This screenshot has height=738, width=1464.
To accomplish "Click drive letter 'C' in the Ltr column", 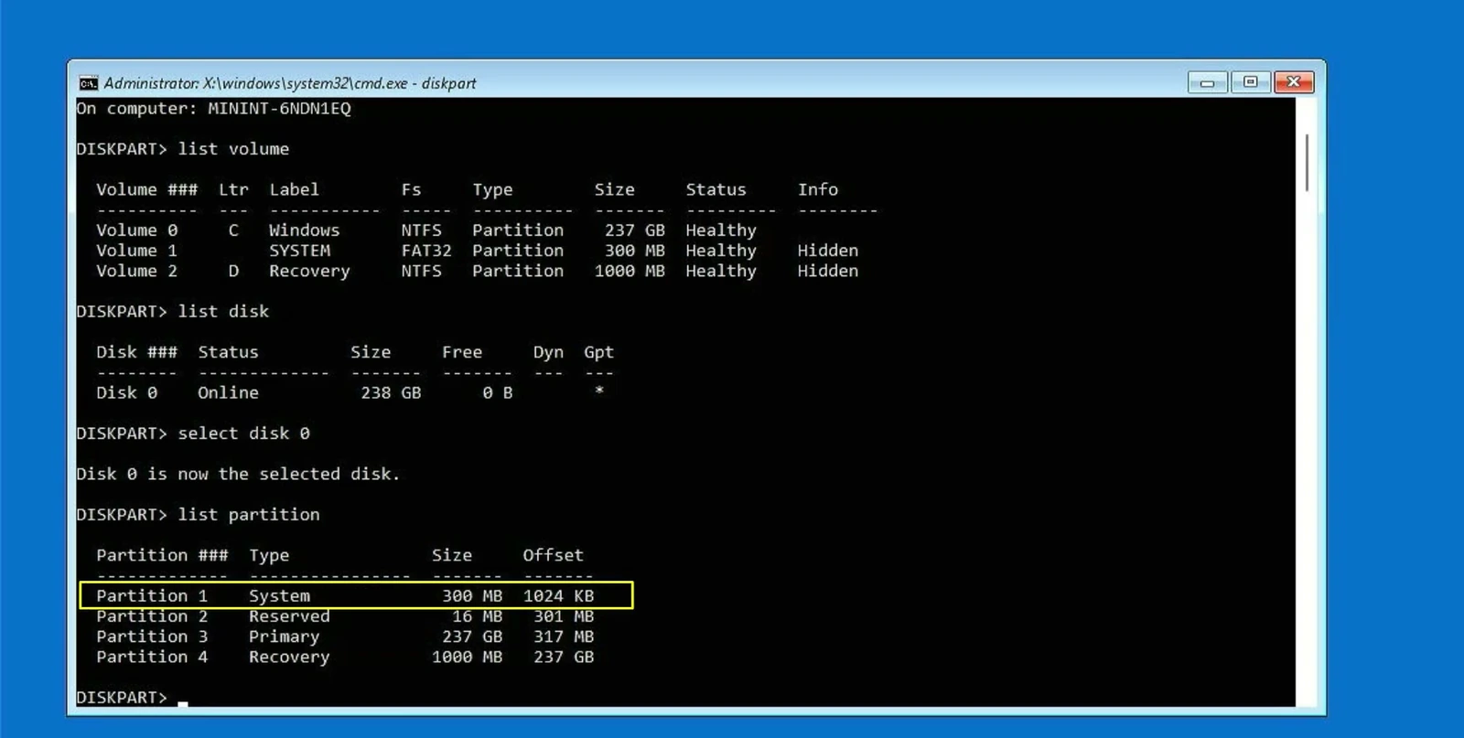I will [x=233, y=230].
